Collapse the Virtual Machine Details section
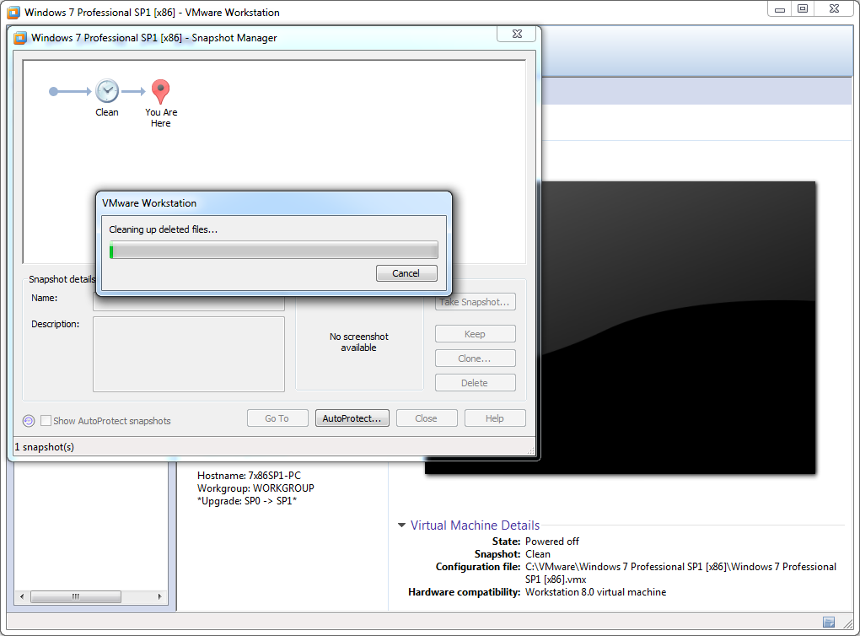 point(401,526)
